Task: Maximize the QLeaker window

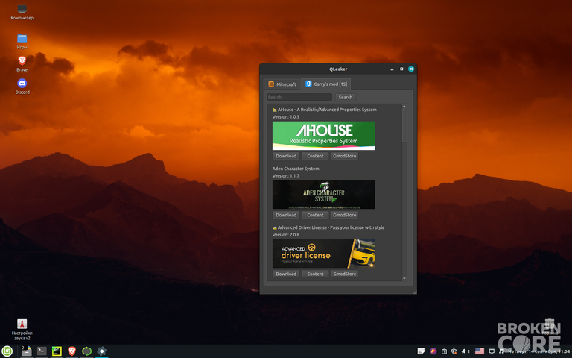Action: coord(401,69)
